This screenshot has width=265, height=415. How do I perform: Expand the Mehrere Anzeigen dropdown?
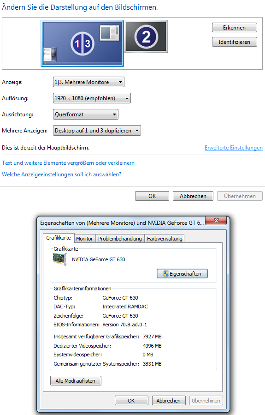tap(97, 131)
